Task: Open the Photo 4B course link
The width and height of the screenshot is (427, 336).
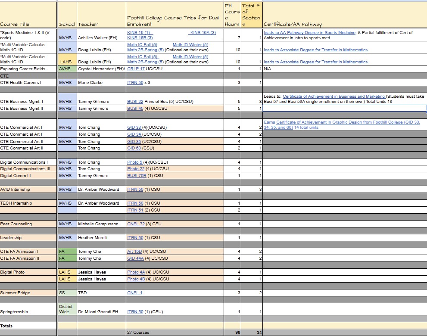Action: (136, 279)
